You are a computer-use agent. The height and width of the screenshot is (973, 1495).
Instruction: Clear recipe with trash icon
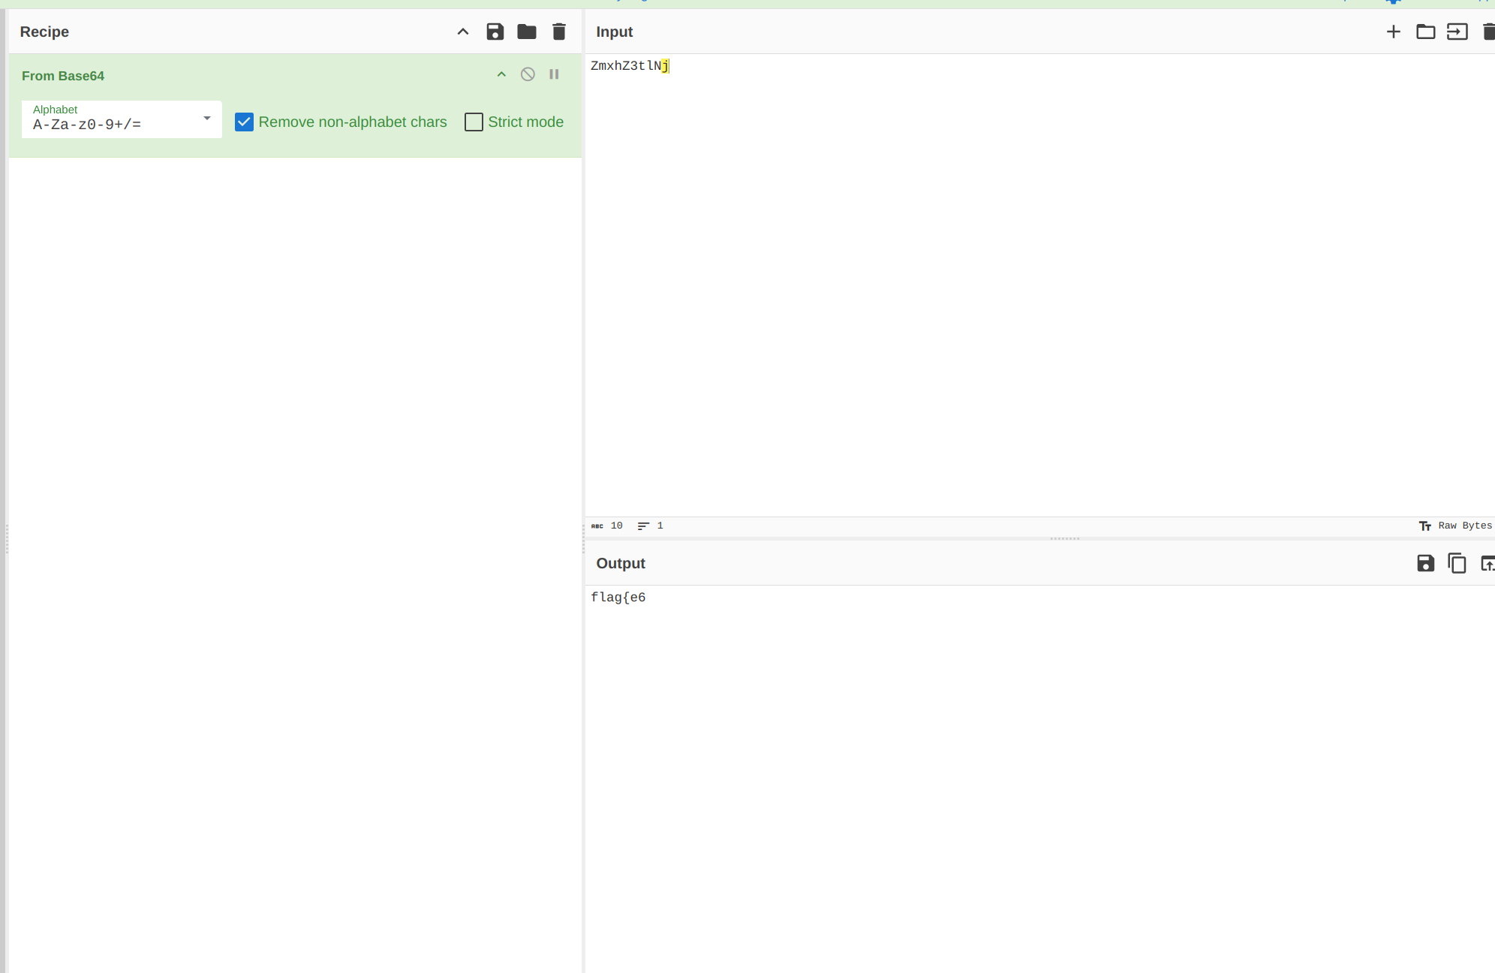(x=559, y=32)
